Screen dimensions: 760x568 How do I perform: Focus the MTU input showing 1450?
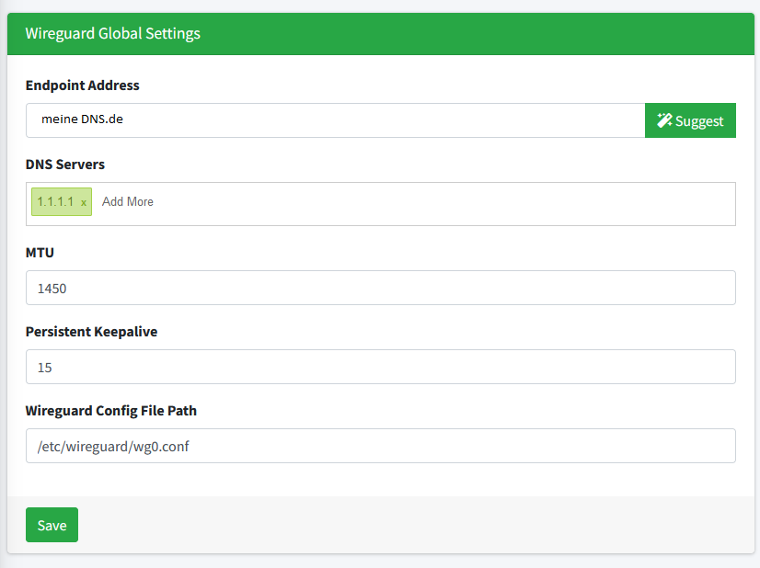381,288
